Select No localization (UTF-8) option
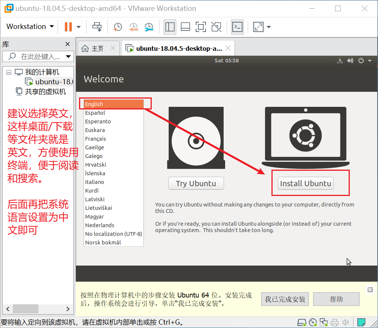The width and height of the screenshot is (378, 328). (114, 234)
